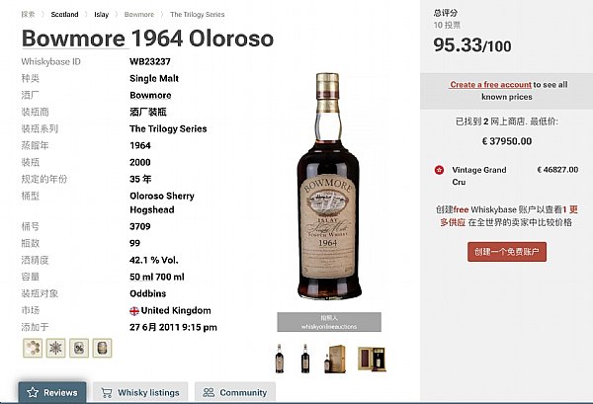Click the Create a free account link
The image size is (593, 404).
pos(490,85)
